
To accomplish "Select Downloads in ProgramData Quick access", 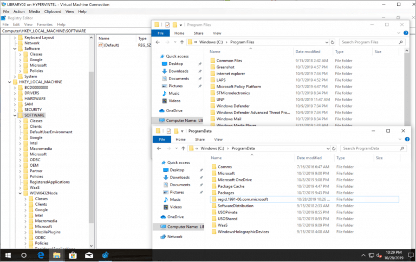I will (x=180, y=177).
